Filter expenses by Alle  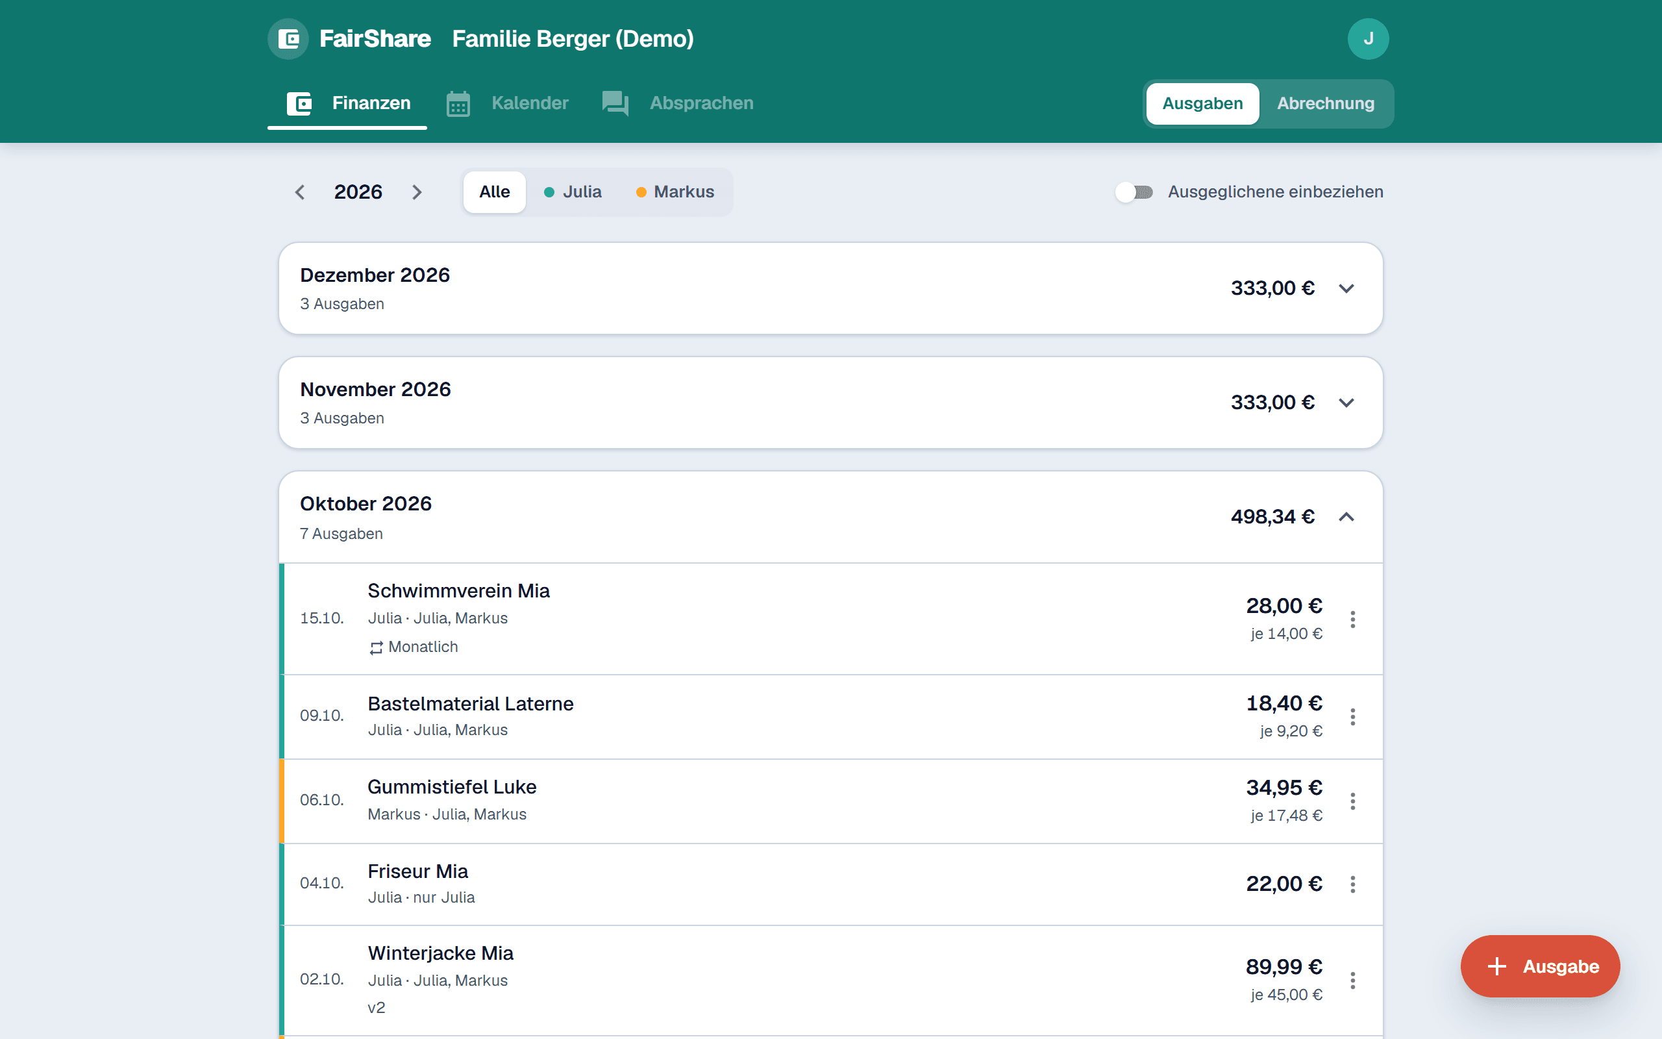[x=495, y=192]
